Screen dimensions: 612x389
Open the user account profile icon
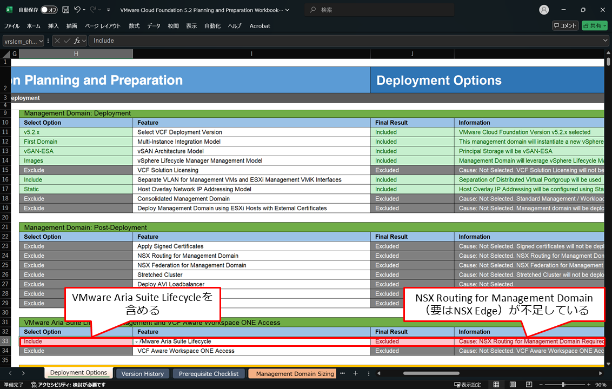544,10
